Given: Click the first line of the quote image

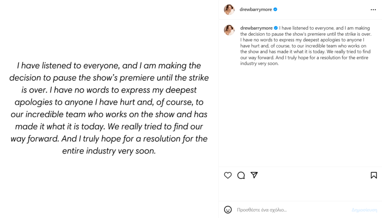Looking at the screenshot, I should 109,66.
